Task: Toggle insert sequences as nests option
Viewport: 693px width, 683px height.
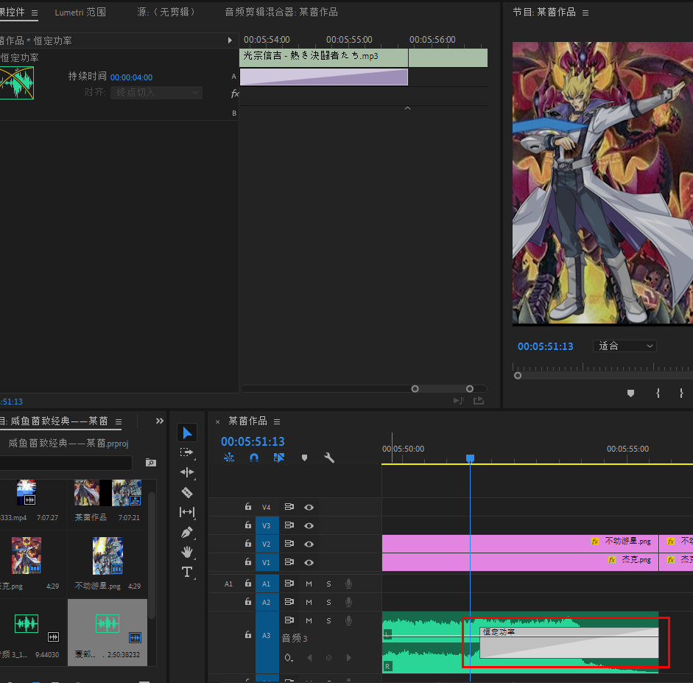Action: pyautogui.click(x=229, y=458)
